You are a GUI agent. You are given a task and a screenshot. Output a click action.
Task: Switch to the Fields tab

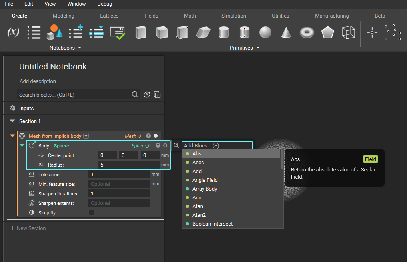tap(151, 16)
